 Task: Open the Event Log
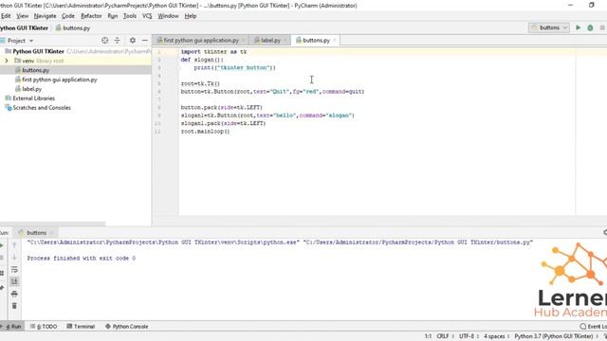click(594, 326)
